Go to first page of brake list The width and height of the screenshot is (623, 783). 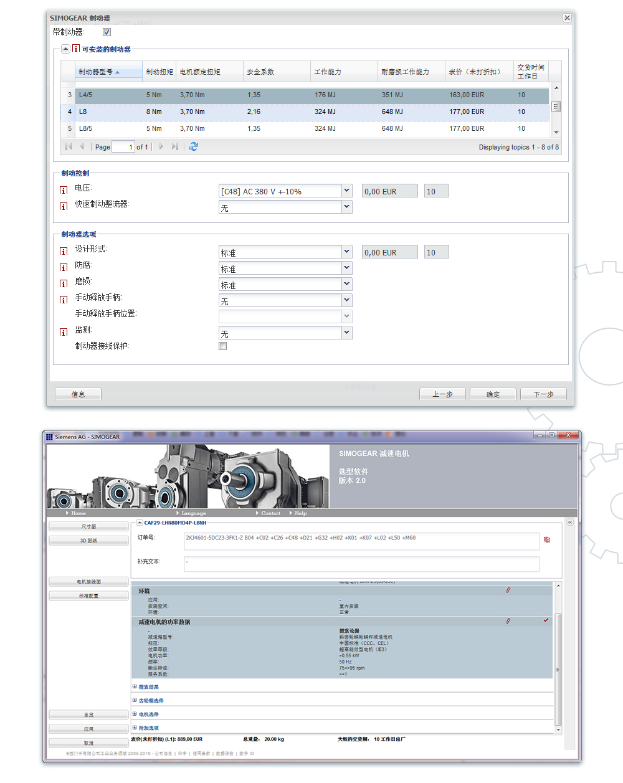point(69,146)
